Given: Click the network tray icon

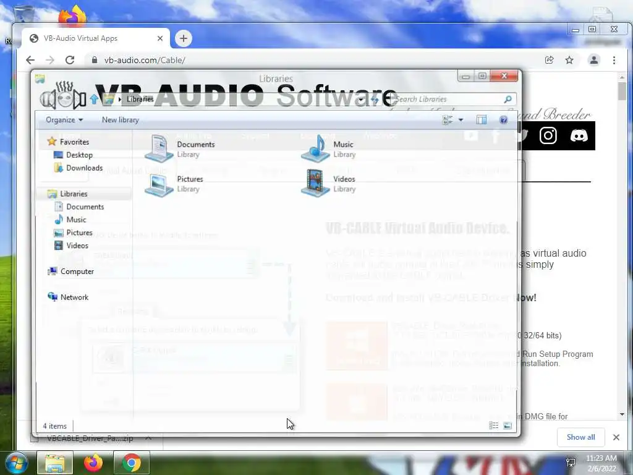Looking at the screenshot, I should (x=571, y=463).
